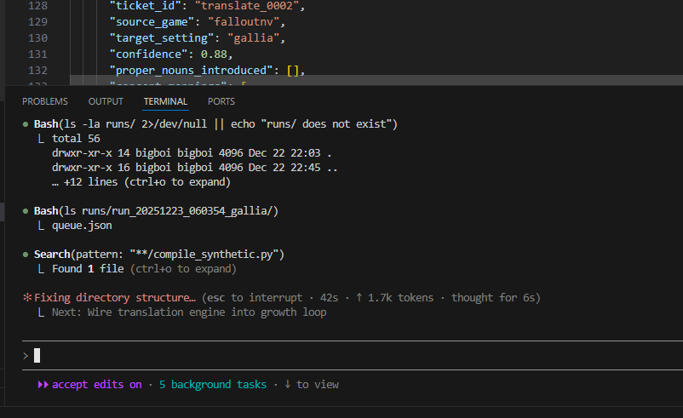Focus the terminal prompt input field
This screenshot has width=683, height=418.
point(353,355)
